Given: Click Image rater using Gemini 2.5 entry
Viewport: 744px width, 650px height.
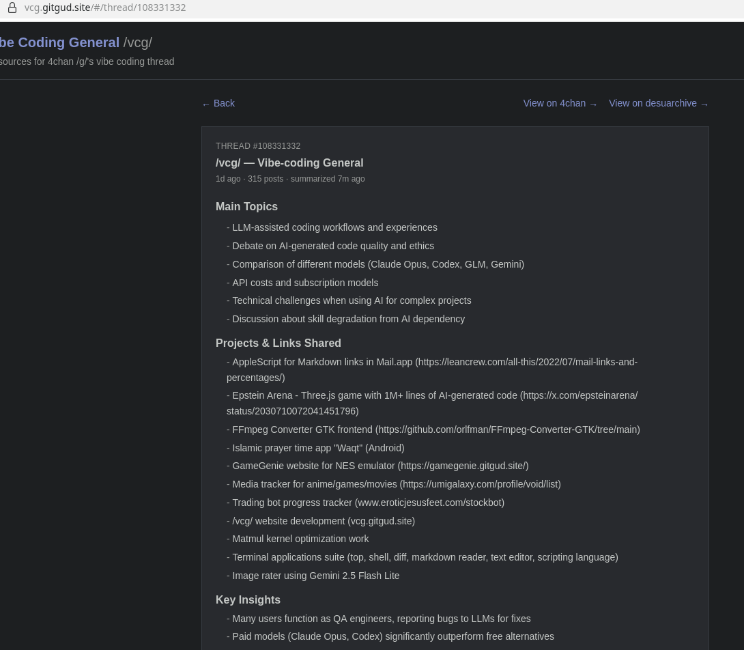Looking at the screenshot, I should (x=313, y=576).
